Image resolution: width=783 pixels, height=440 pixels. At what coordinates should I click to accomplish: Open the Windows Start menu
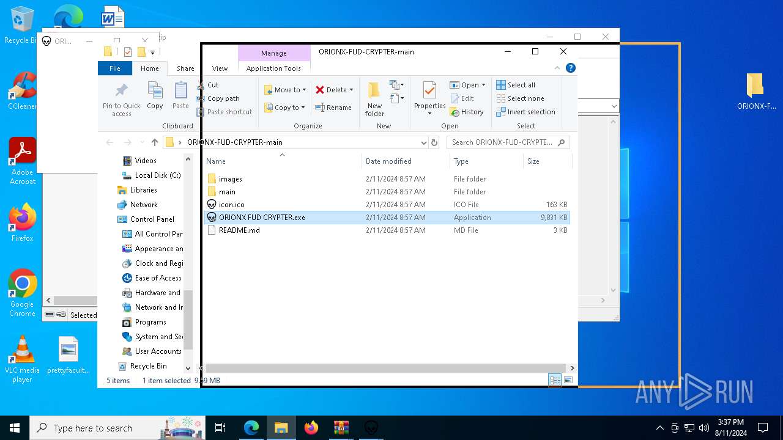(15, 428)
